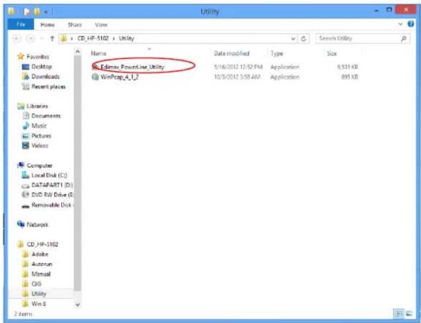
Task: Open the Documents library
Action: [46, 116]
